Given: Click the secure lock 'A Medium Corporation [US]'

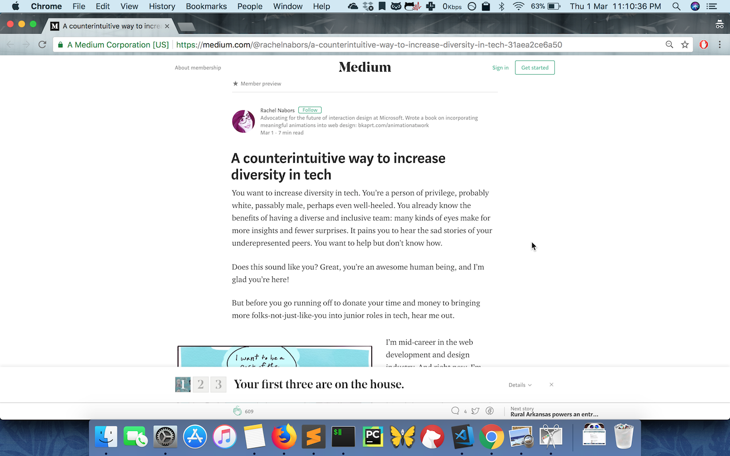Looking at the screenshot, I should [113, 44].
